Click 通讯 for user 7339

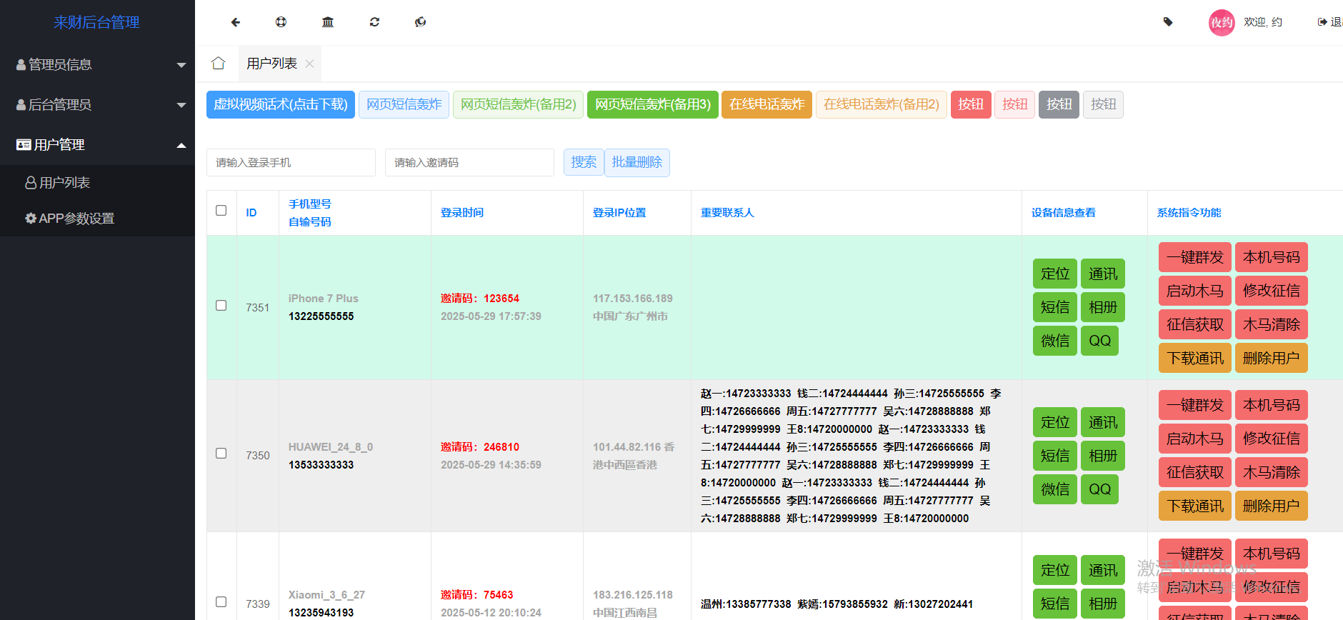[1103, 570]
